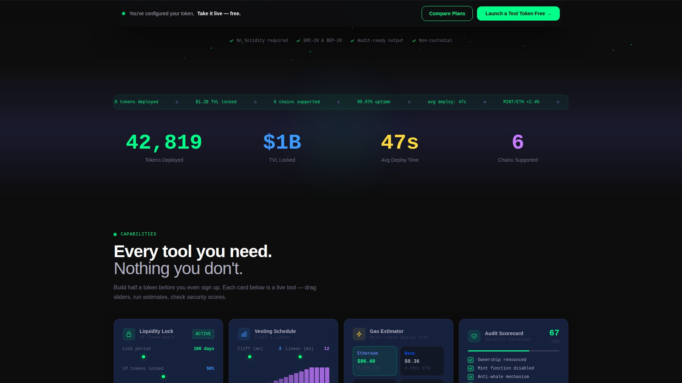
Task: Click the checkmark beside No Solidity required
Action: click(x=232, y=41)
